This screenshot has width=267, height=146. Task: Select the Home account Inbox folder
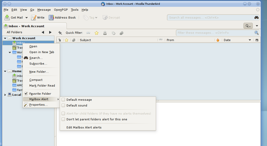(17, 76)
